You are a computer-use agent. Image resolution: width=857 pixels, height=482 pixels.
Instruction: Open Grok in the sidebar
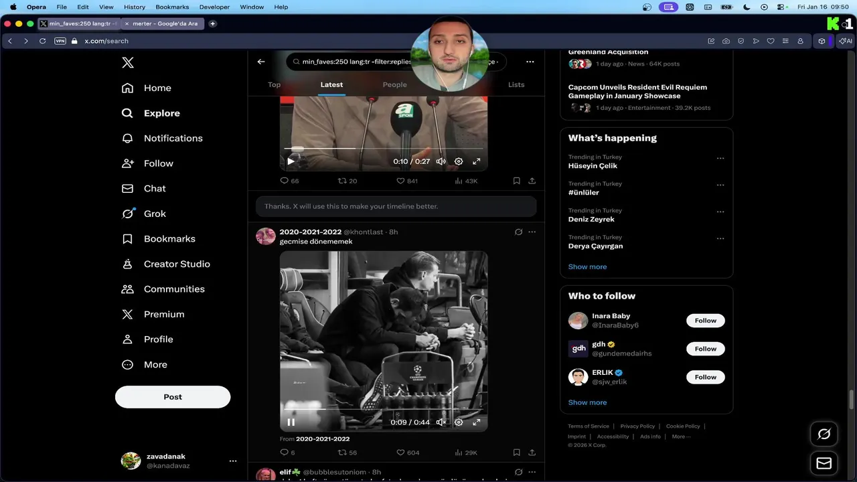pyautogui.click(x=143, y=214)
